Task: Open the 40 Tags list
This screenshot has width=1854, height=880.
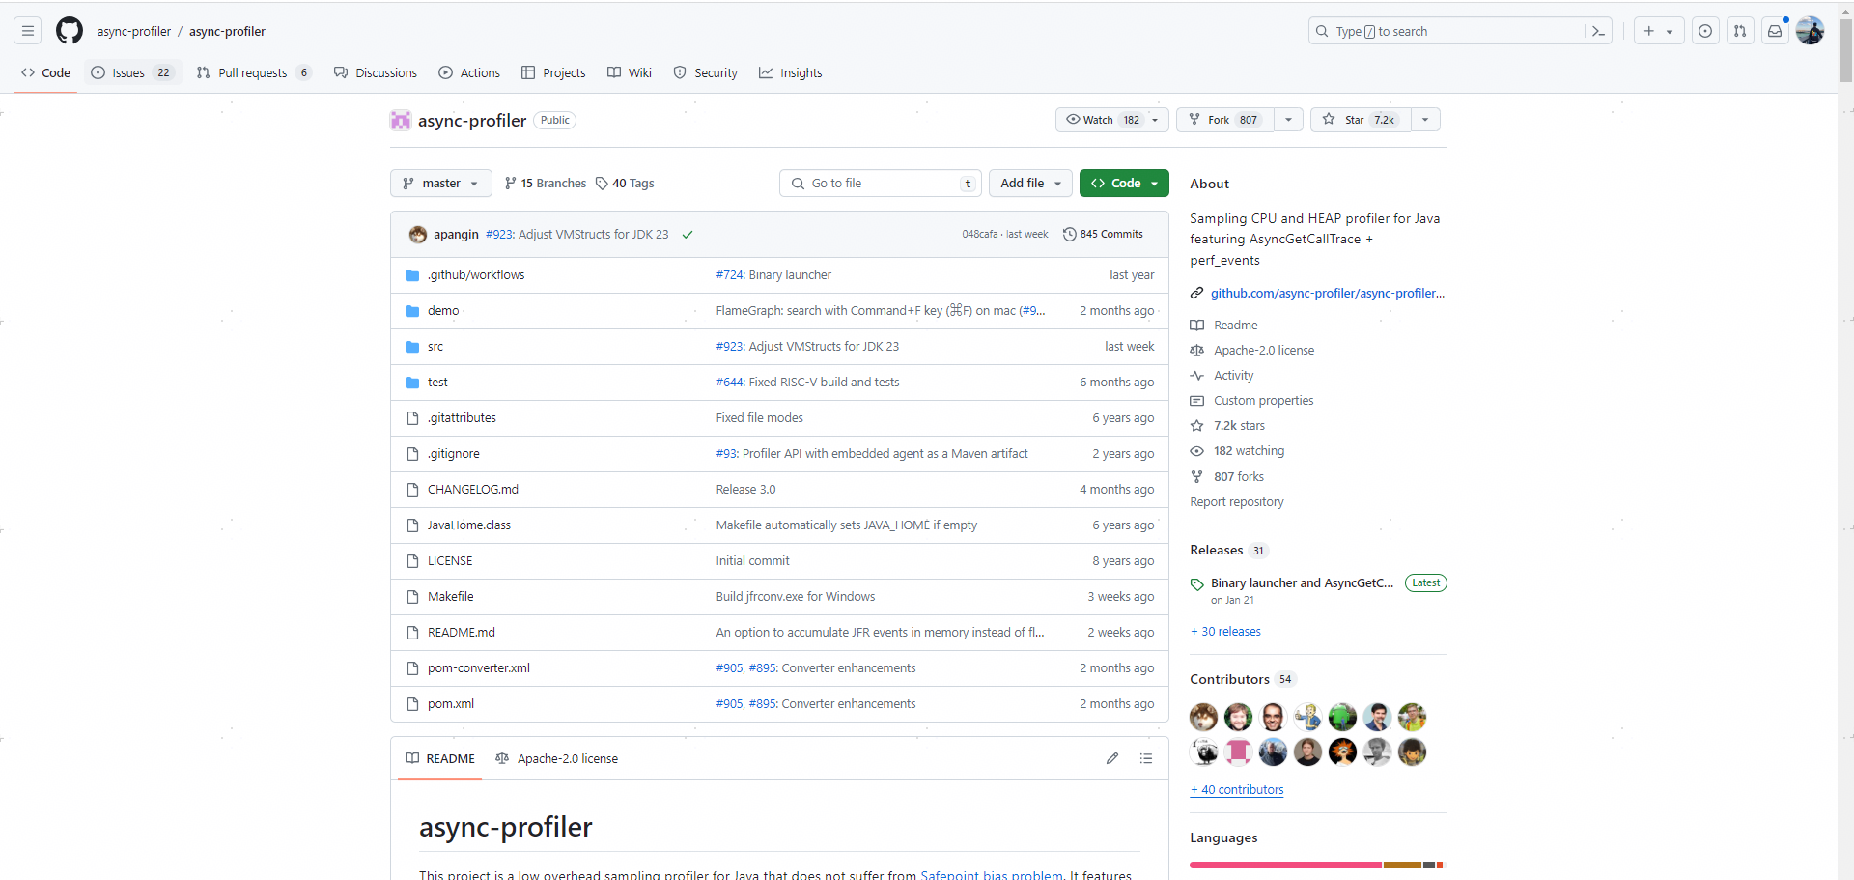Action: (x=625, y=184)
